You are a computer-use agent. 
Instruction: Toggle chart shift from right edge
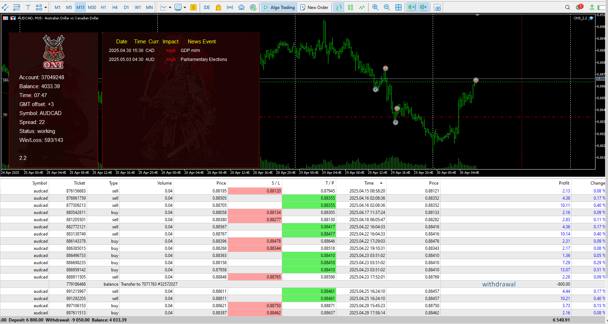point(423,7)
